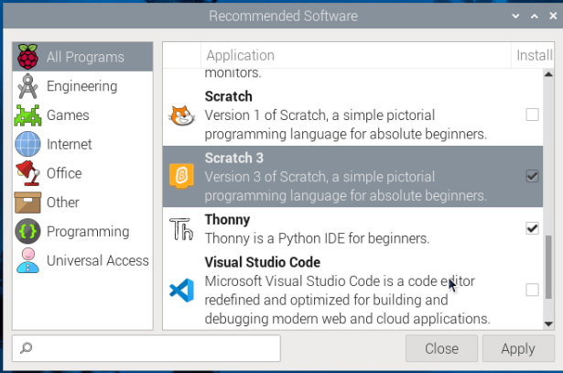Click the Thonny title text

click(227, 220)
